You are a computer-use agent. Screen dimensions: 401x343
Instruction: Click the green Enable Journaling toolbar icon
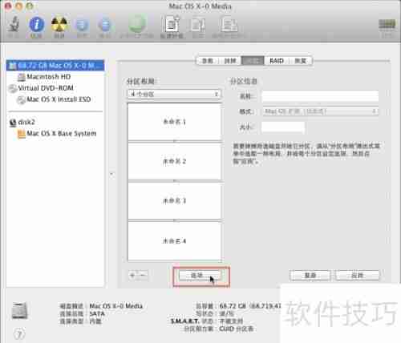[137, 24]
